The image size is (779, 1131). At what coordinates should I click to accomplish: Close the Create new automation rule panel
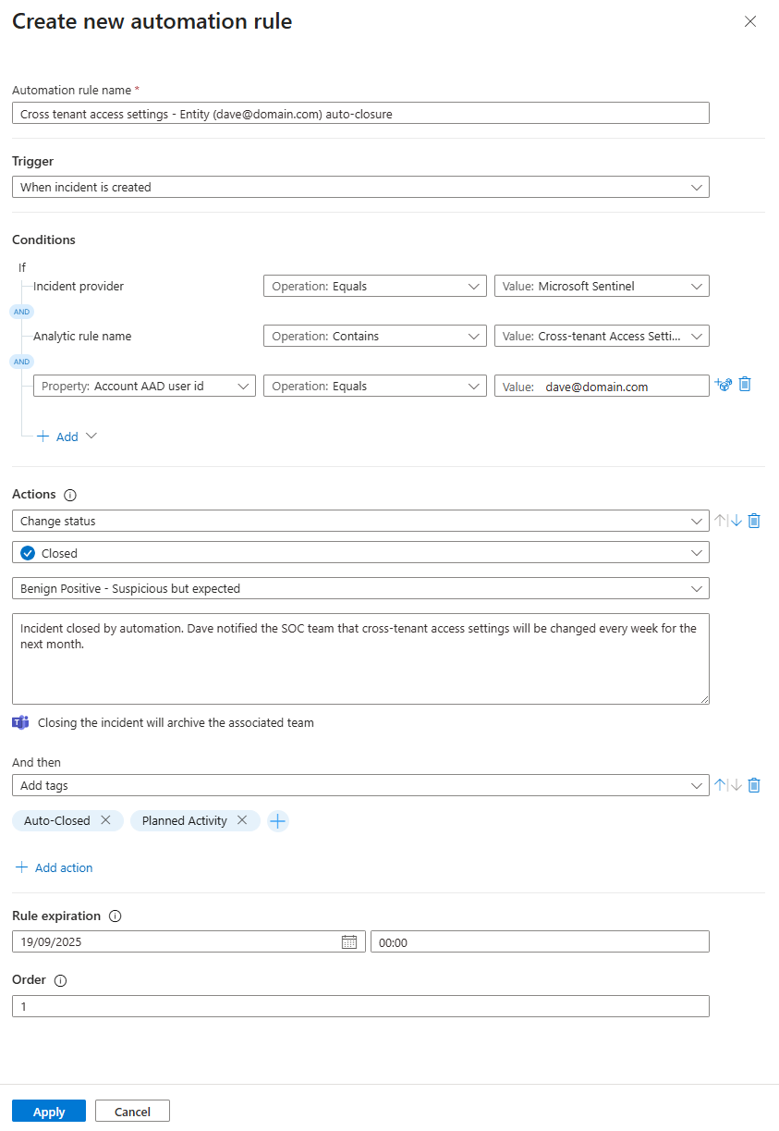[750, 21]
